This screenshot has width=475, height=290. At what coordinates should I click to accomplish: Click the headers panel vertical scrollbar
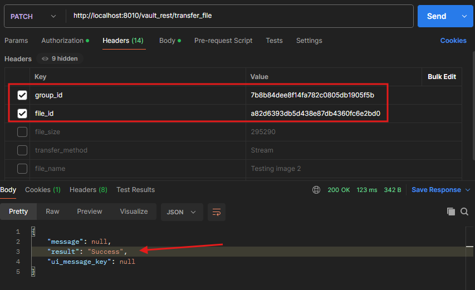click(473, 106)
